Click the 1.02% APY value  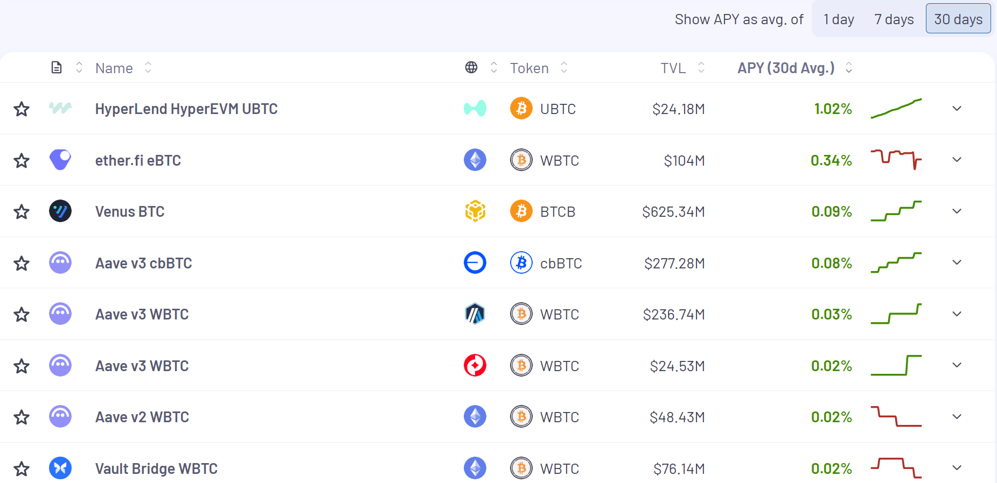point(833,109)
